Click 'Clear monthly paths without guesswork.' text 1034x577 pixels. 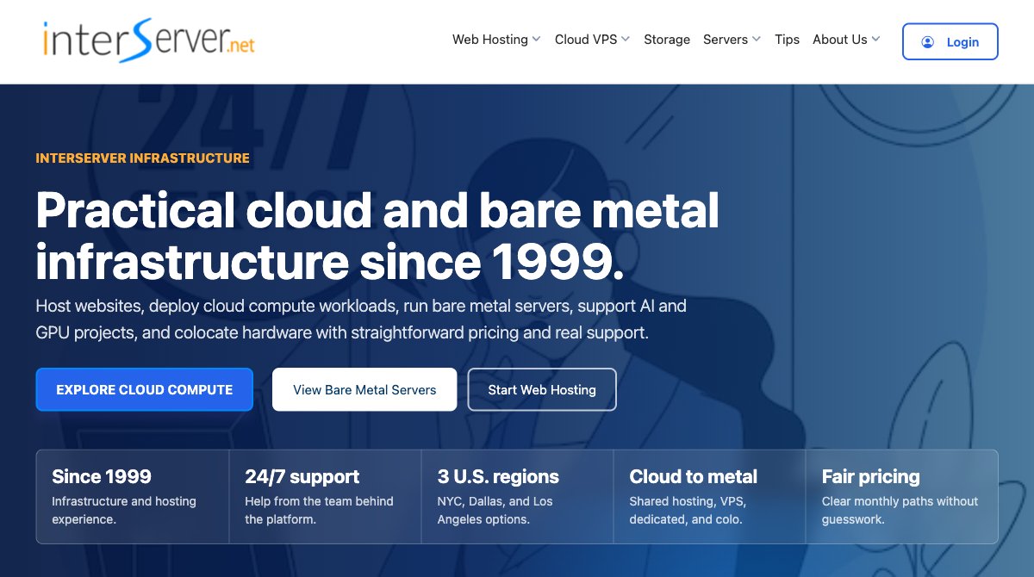900,511
